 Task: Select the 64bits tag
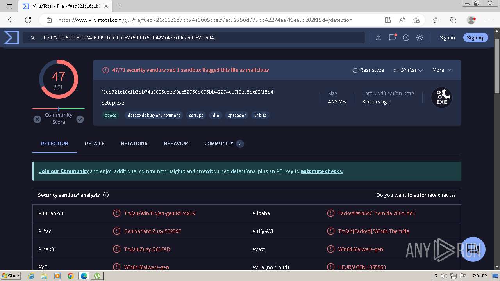click(x=260, y=116)
